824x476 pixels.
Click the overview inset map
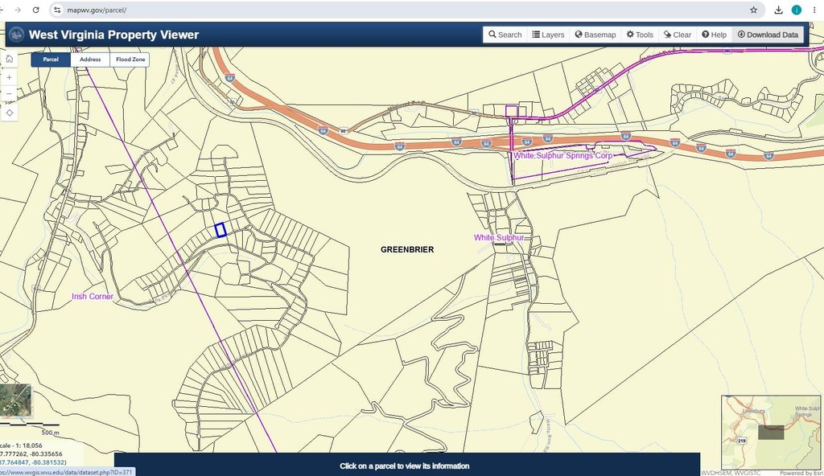pyautogui.click(x=771, y=433)
